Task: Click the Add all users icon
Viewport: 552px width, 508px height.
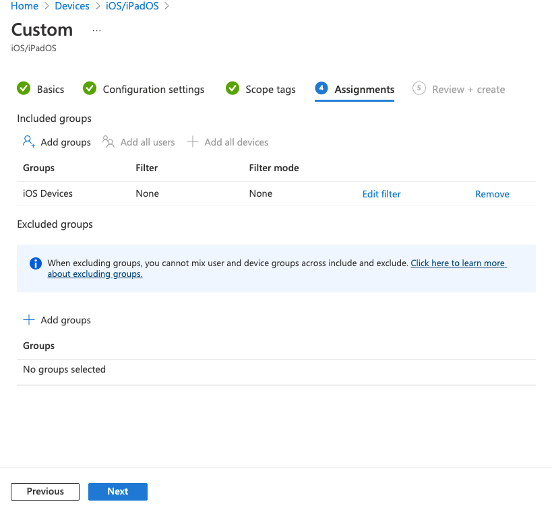Action: [109, 141]
